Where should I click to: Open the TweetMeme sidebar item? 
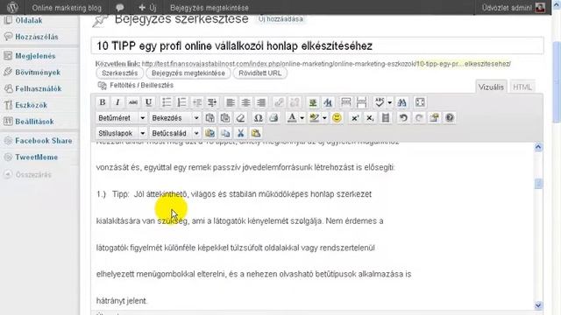tap(36, 157)
